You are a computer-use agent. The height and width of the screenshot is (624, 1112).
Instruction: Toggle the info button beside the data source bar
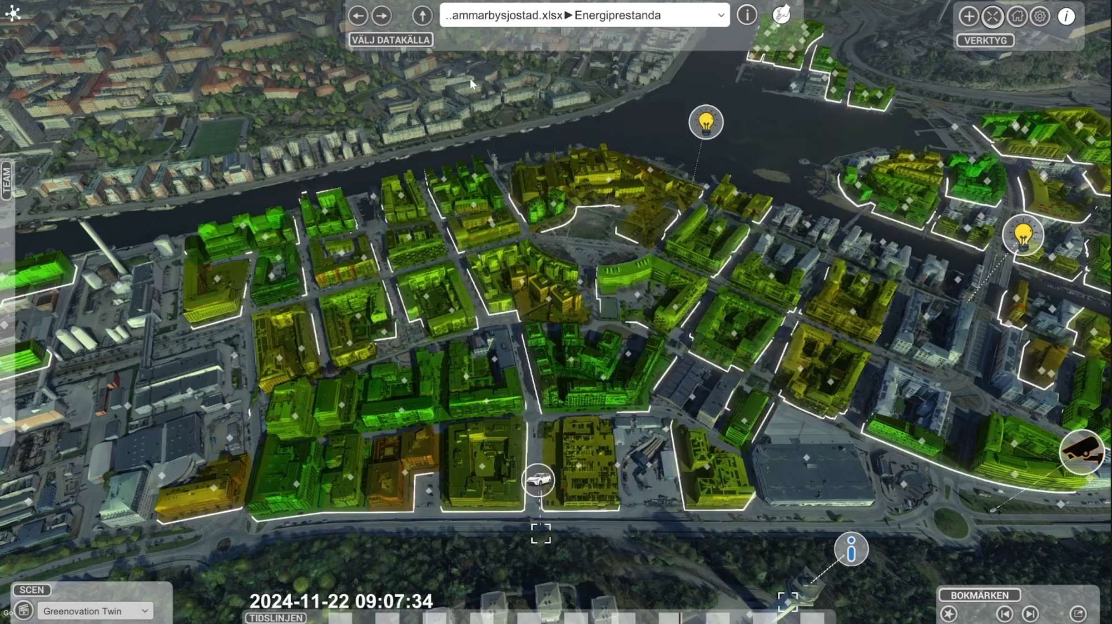click(x=747, y=16)
